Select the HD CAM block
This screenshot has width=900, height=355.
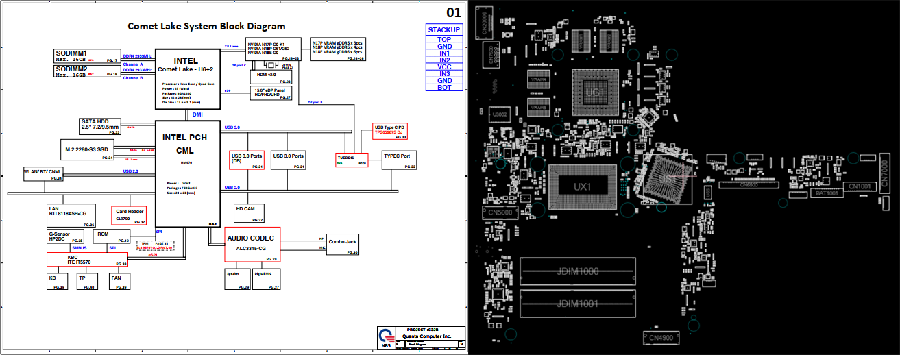coord(250,213)
